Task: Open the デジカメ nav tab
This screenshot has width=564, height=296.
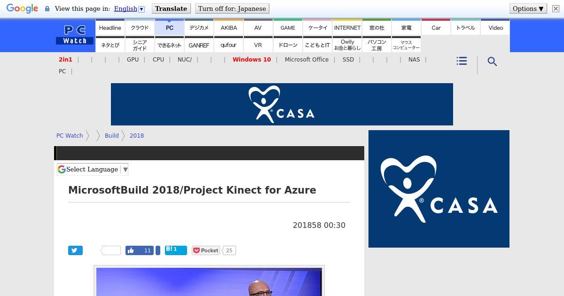Action: point(199,28)
